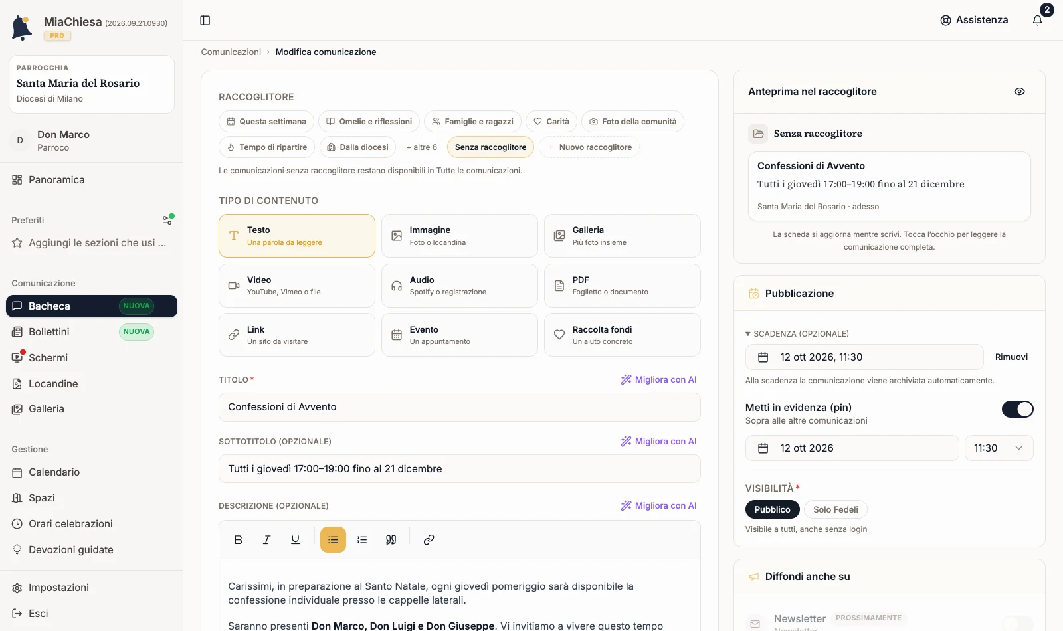Set visibility to Pubblico
1063x631 pixels.
click(773, 509)
